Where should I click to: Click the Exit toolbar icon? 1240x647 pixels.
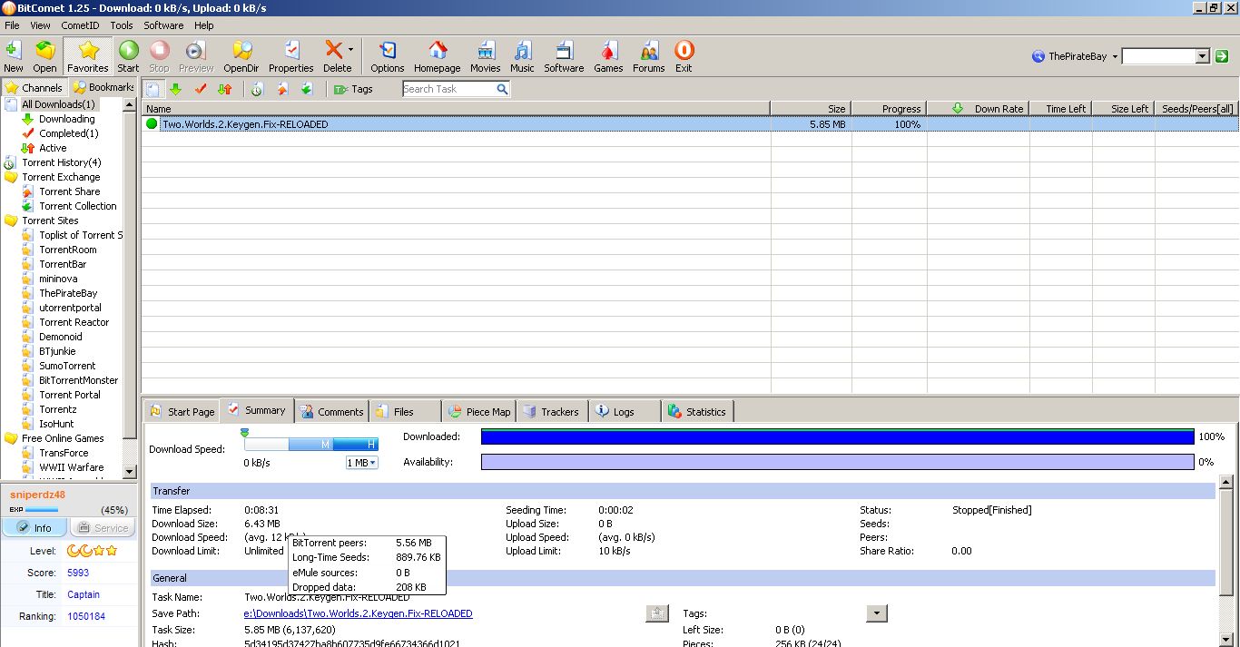coord(684,55)
